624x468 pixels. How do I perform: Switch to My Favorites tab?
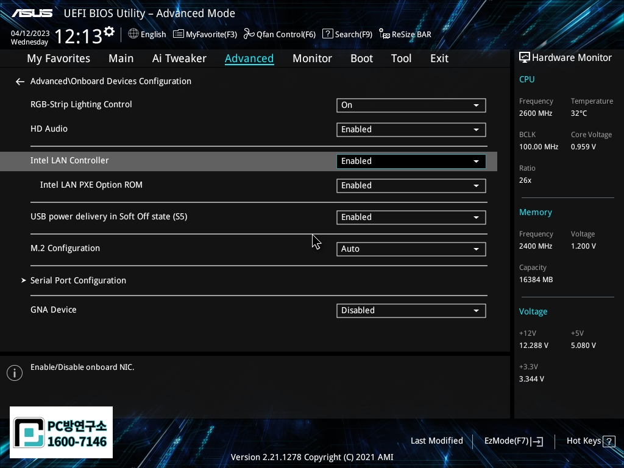point(58,58)
